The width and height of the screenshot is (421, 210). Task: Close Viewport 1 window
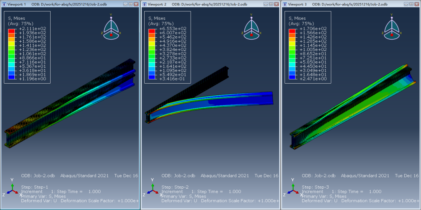click(x=136, y=4)
